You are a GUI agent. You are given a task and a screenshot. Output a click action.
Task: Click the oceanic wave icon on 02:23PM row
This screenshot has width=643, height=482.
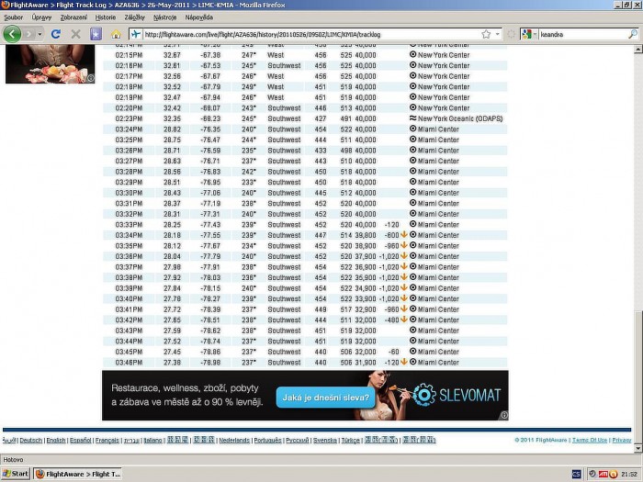pyautogui.click(x=413, y=118)
